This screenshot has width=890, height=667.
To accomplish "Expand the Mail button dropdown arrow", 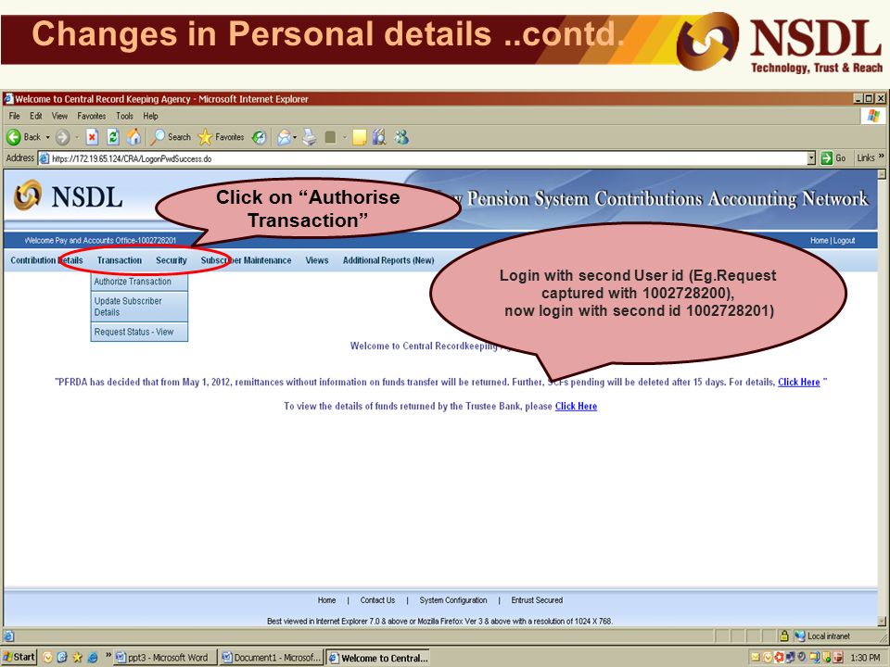I will coord(295,137).
